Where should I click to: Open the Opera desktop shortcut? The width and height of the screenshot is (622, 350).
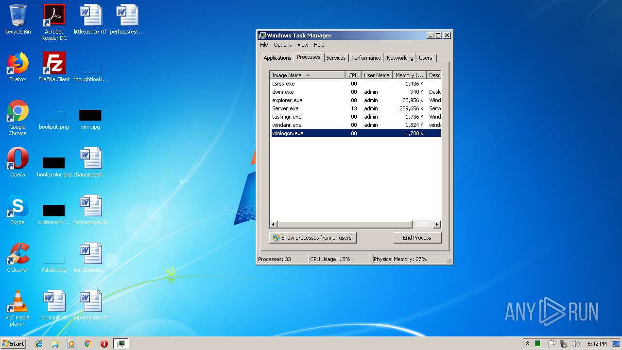click(x=17, y=162)
